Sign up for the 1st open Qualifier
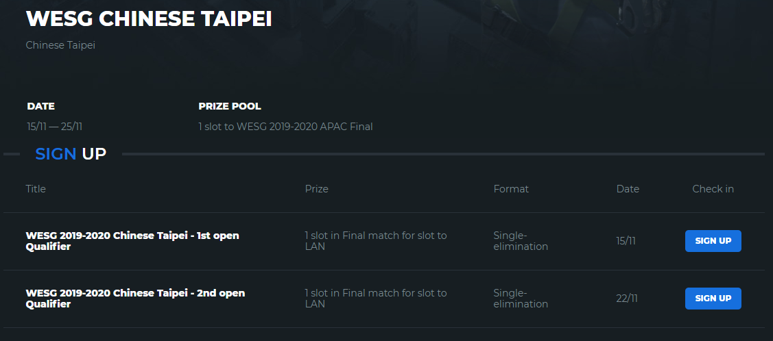The width and height of the screenshot is (773, 341). [713, 241]
